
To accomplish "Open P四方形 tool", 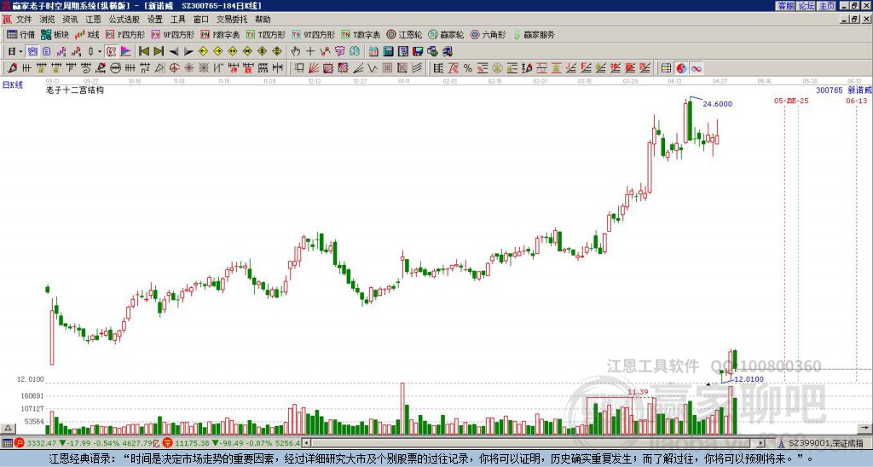I will [x=125, y=34].
